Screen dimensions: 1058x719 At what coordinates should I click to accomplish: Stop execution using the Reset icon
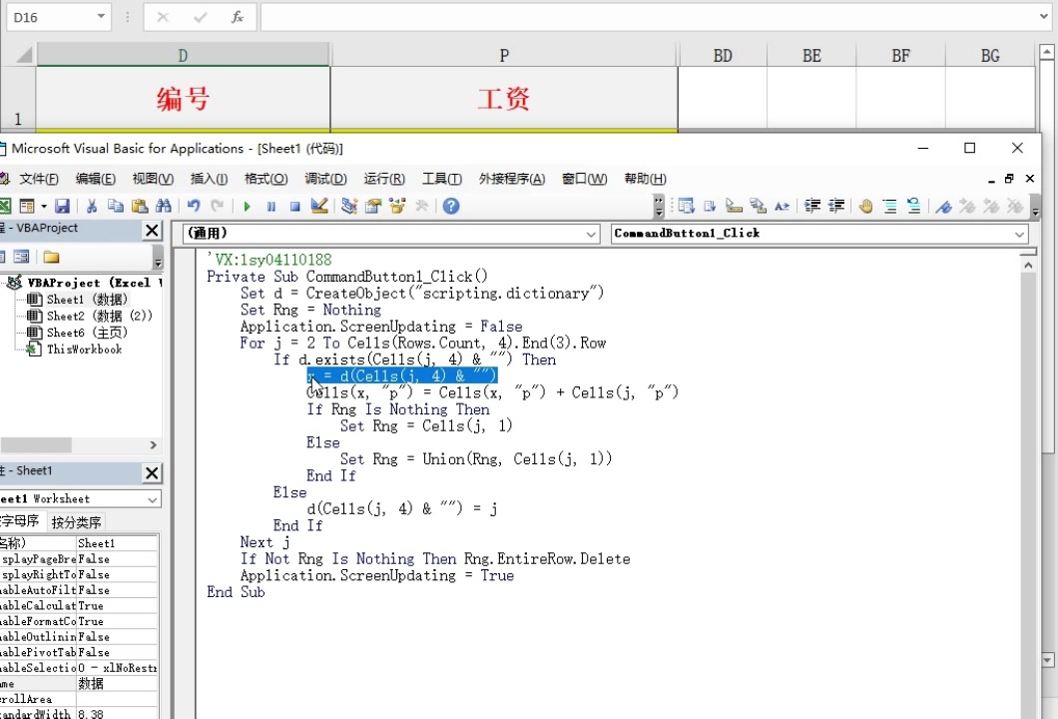pyautogui.click(x=292, y=206)
